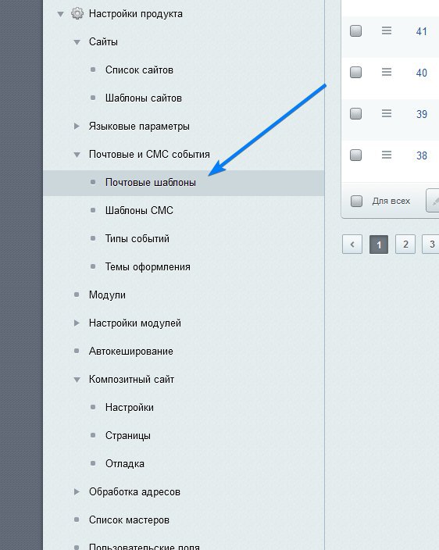The image size is (439, 550).
Task: Click the Сайты label
Action: (103, 41)
